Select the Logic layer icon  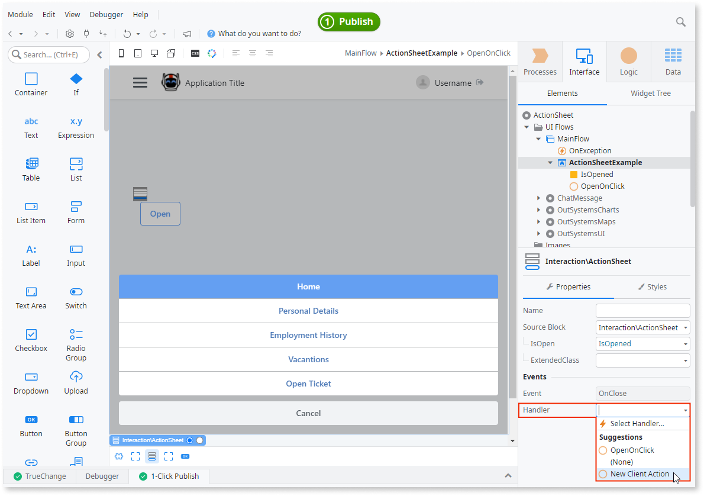628,59
